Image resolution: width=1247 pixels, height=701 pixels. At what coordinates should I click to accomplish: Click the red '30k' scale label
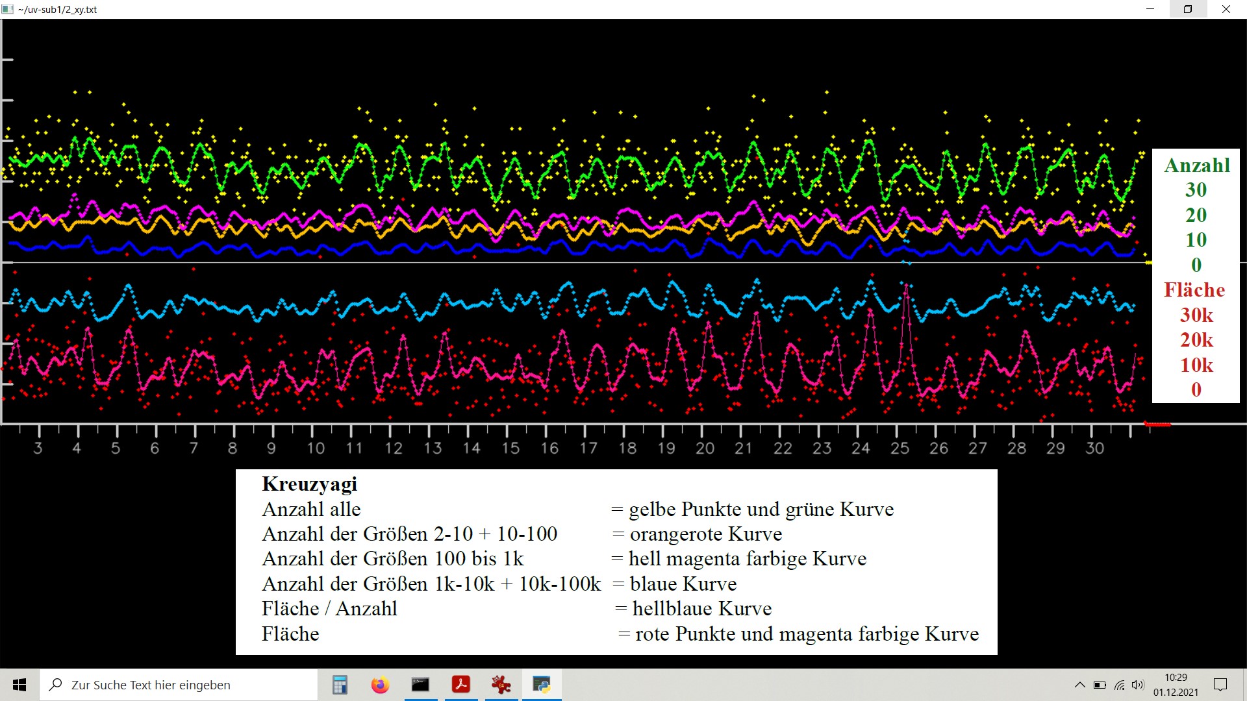[x=1196, y=315]
